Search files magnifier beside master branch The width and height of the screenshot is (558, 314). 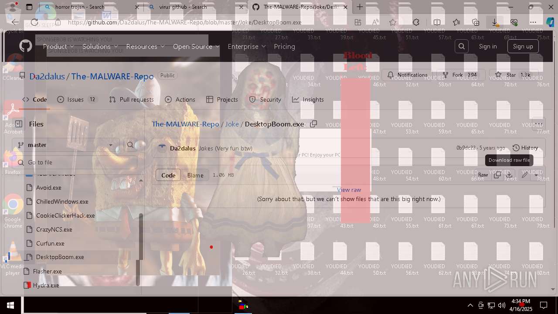130,145
